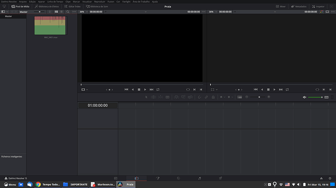336x188 pixels.
Task: Click the search magnifier in media pool
Action: click(68, 12)
